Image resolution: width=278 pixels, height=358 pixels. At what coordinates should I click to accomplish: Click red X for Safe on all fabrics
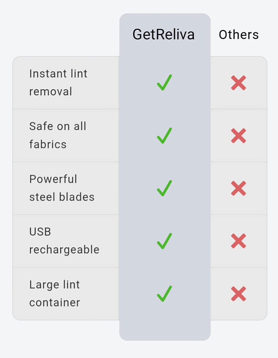[x=238, y=136]
